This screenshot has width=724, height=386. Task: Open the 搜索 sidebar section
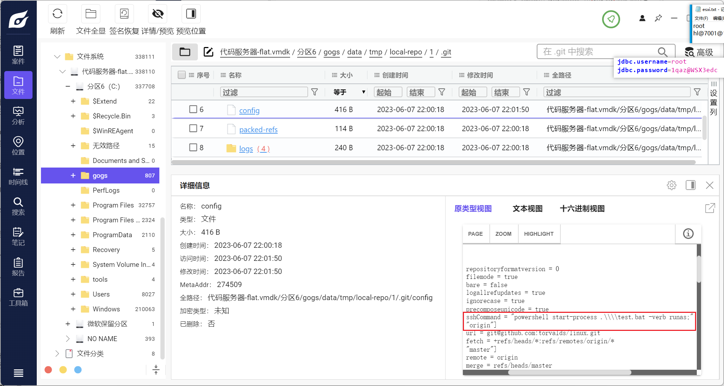click(x=18, y=206)
